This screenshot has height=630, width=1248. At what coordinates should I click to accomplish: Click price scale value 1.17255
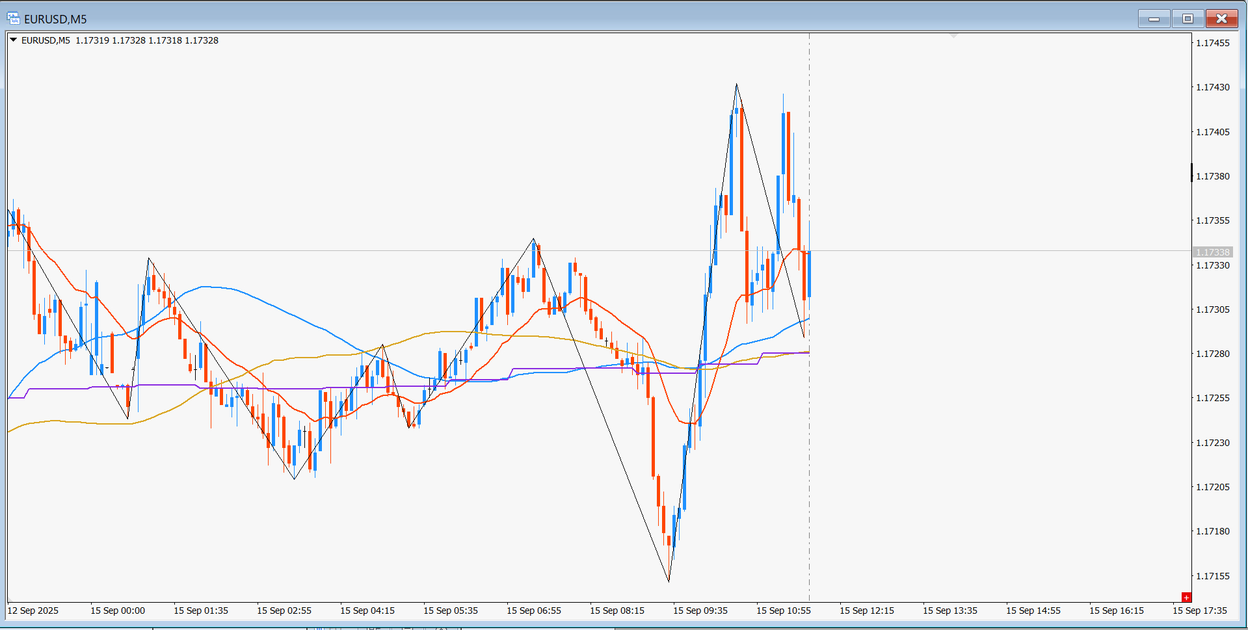click(x=1213, y=398)
